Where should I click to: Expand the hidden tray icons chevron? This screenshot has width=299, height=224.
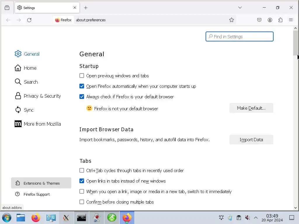pyautogui.click(x=256, y=218)
